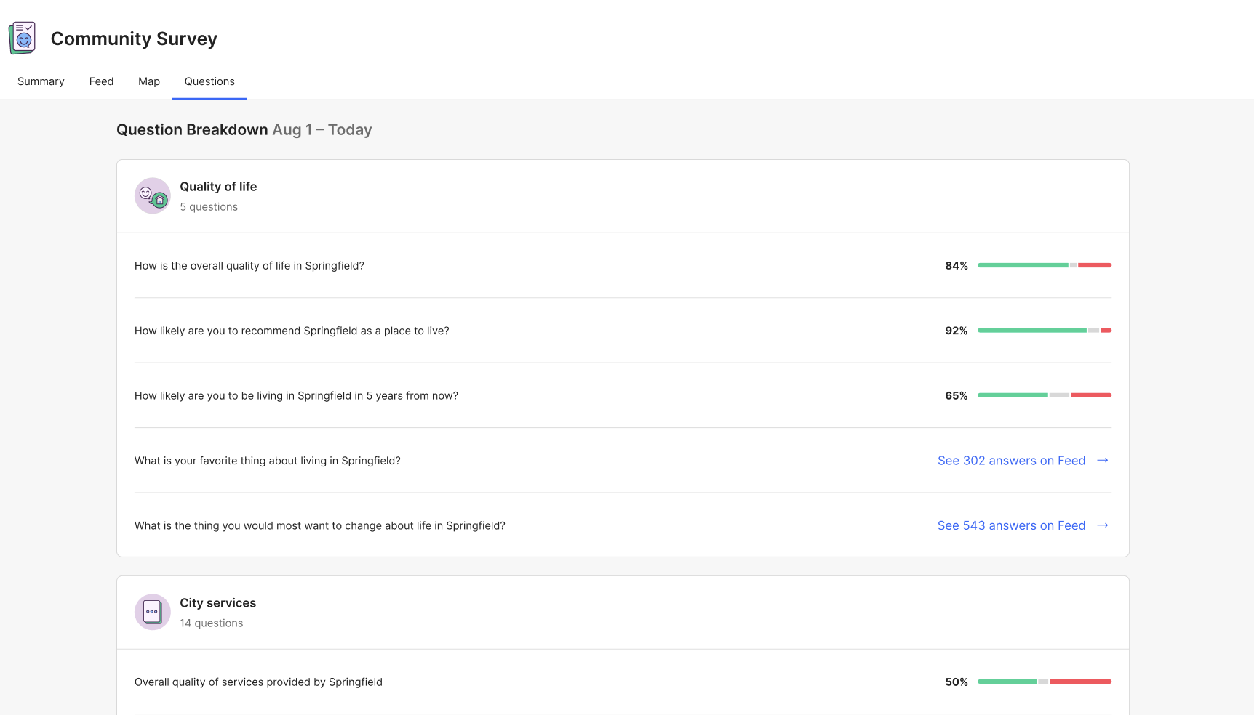1254x715 pixels.
Task: Go to the Map tab
Action: click(149, 81)
